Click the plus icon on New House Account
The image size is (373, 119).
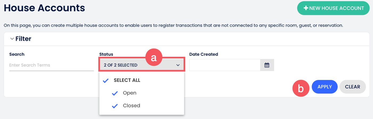(306, 8)
